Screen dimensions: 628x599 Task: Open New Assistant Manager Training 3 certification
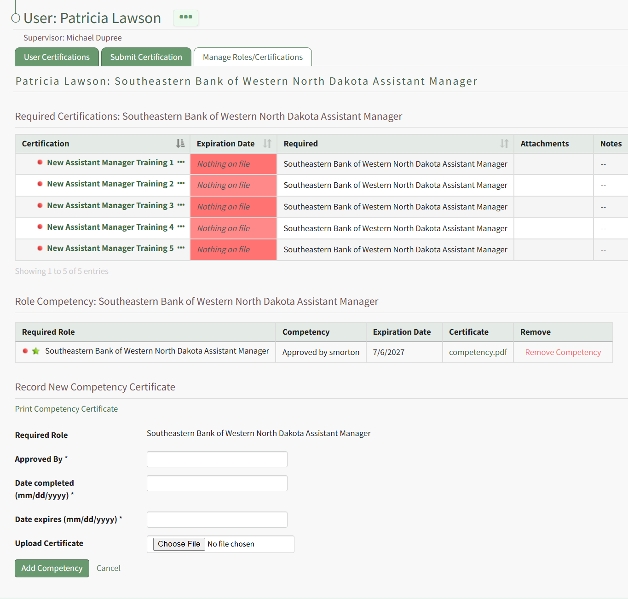tap(110, 205)
